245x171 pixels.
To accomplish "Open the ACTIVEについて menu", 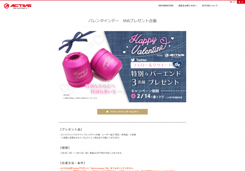I will click(210, 5).
